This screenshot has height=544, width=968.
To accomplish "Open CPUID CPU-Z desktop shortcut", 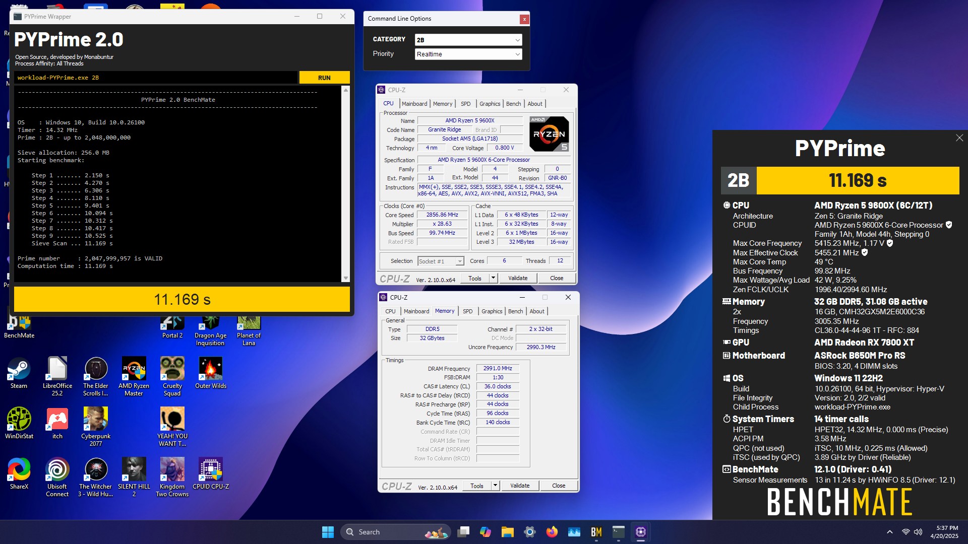I will pos(210,473).
